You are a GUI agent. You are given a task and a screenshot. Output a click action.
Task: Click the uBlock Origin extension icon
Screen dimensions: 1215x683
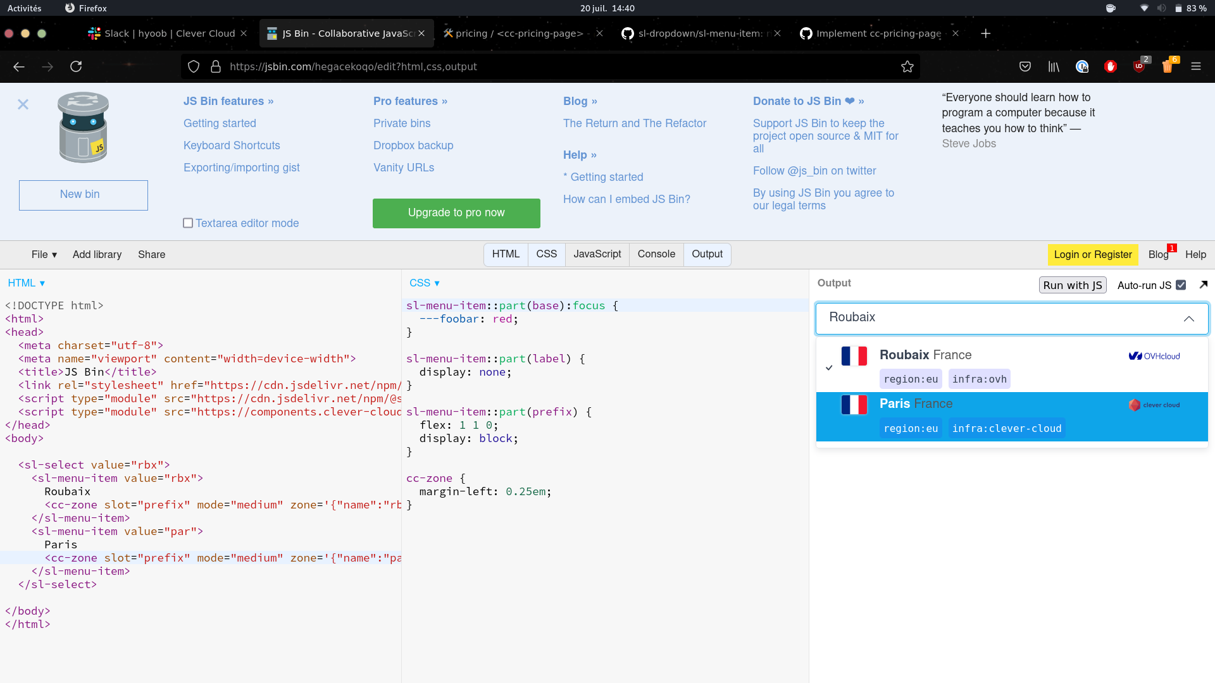click(1139, 66)
